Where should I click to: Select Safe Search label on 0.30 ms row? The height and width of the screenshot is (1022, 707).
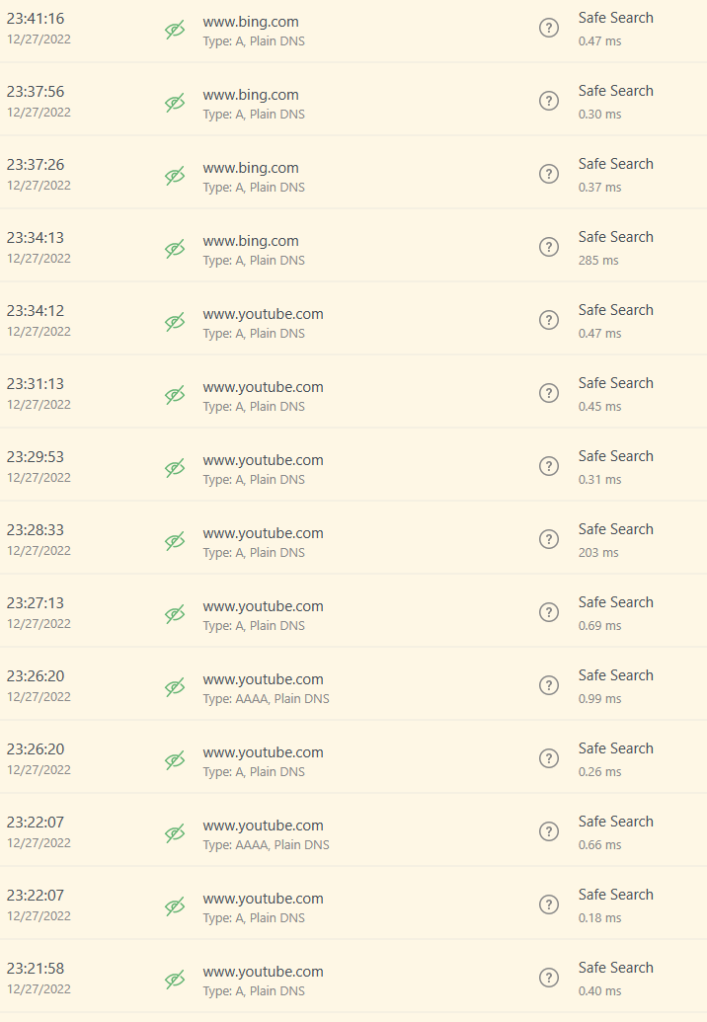point(616,91)
